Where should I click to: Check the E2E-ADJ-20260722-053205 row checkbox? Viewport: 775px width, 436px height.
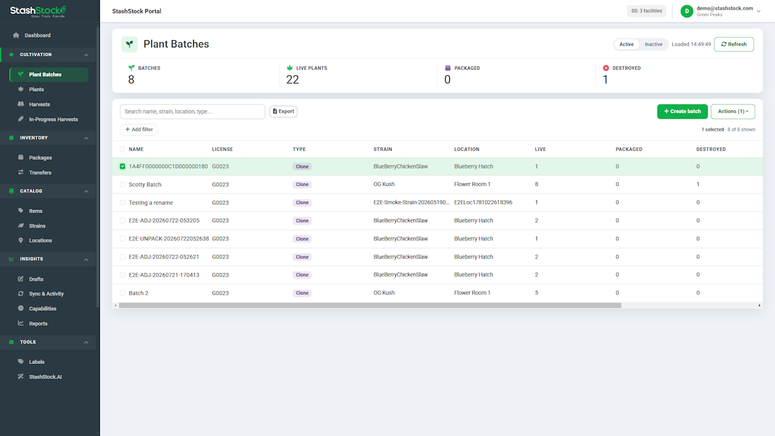coord(122,220)
